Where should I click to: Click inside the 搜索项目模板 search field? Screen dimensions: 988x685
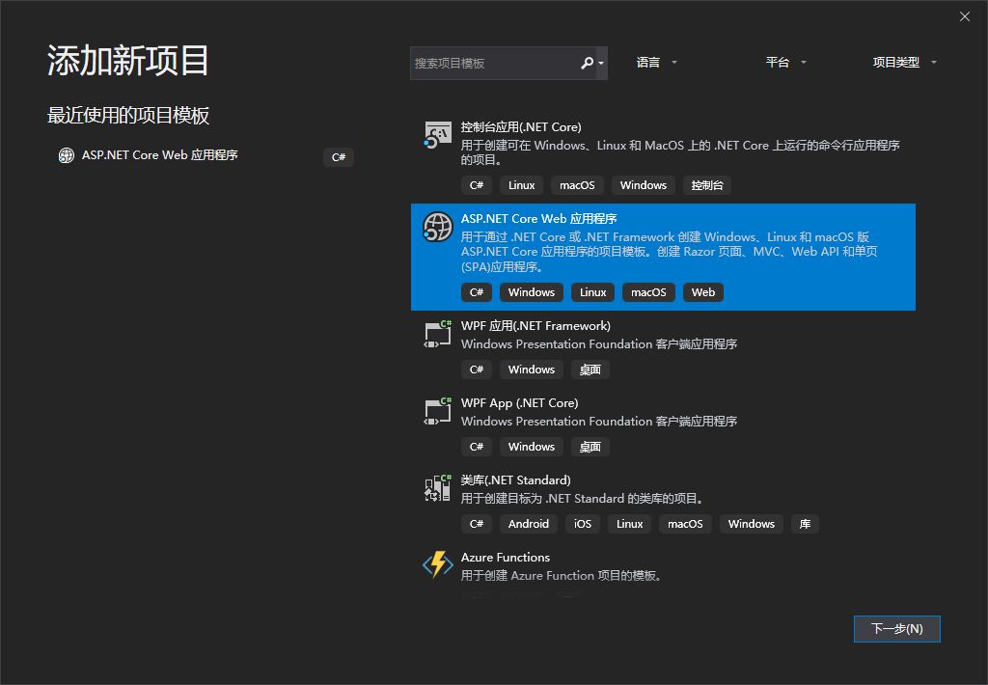tap(492, 62)
